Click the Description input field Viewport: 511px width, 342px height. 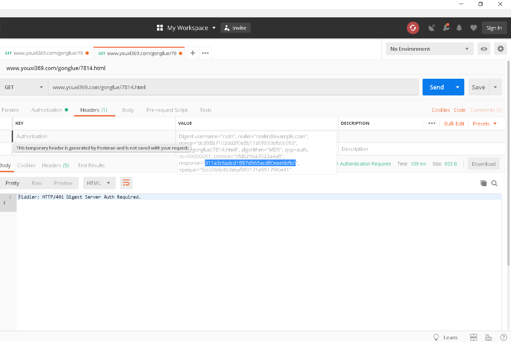point(422,149)
